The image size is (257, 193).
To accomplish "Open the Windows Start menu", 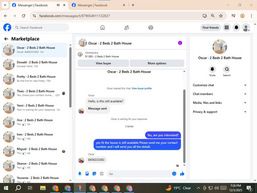I will [6, 188].
